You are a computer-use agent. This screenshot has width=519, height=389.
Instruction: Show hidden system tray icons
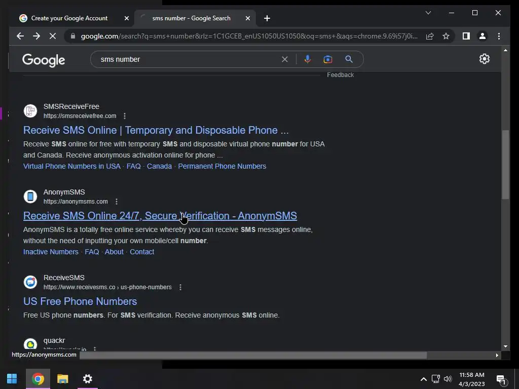point(423,379)
